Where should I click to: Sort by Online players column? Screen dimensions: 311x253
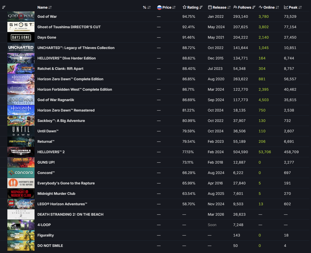tap(269, 7)
